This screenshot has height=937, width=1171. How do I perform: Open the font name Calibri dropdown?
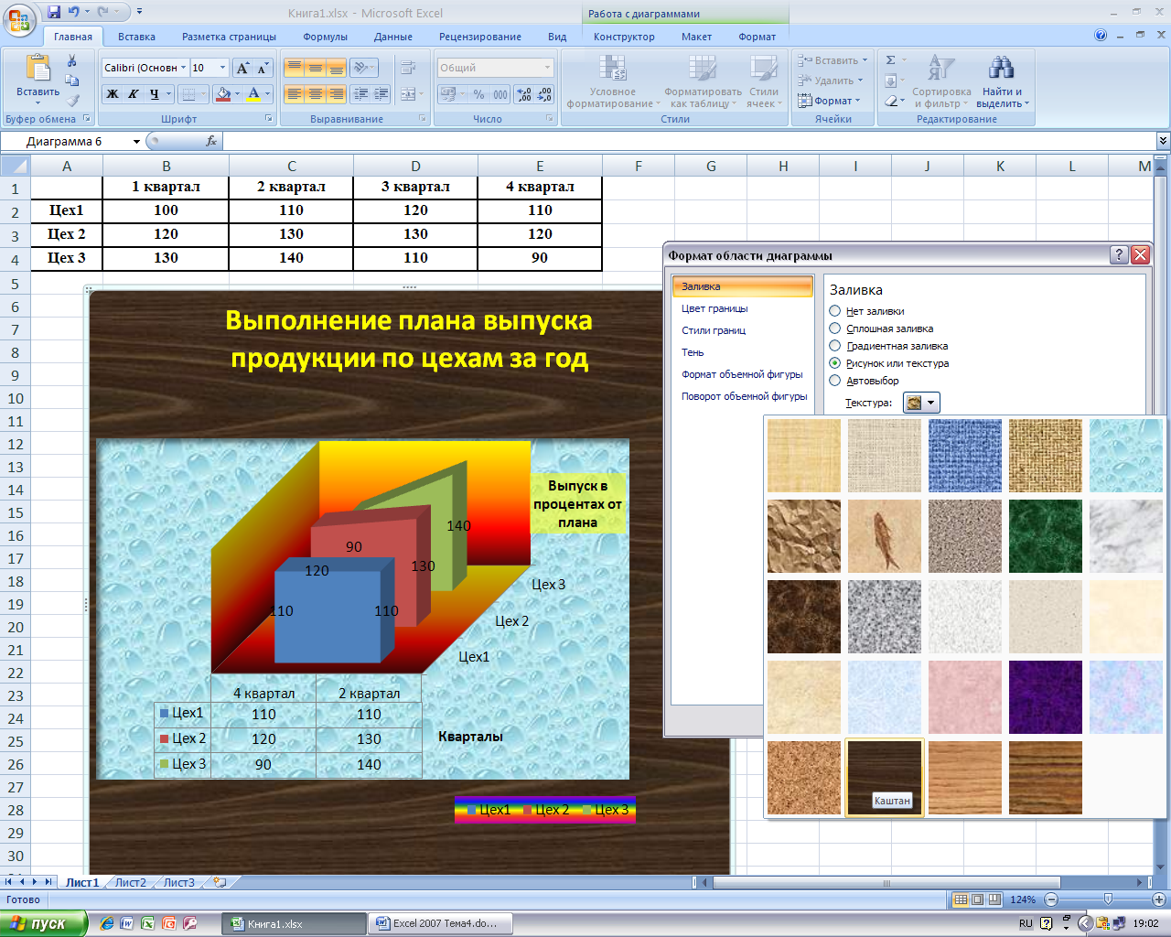[183, 68]
